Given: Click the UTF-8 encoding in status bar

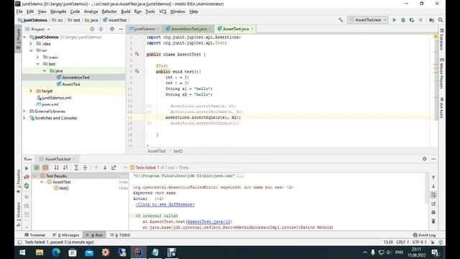Looking at the screenshot, I should (x=419, y=242).
